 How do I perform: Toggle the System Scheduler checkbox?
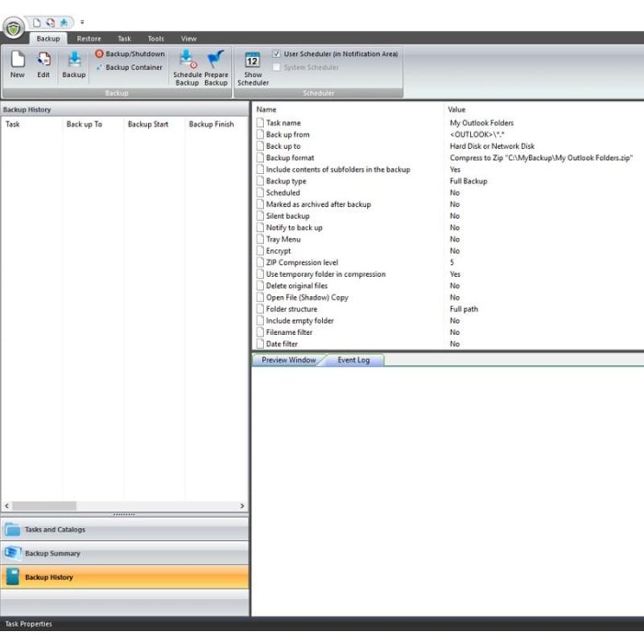tap(277, 67)
